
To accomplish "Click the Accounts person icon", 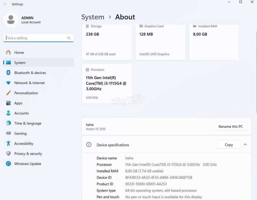I will (8, 113).
